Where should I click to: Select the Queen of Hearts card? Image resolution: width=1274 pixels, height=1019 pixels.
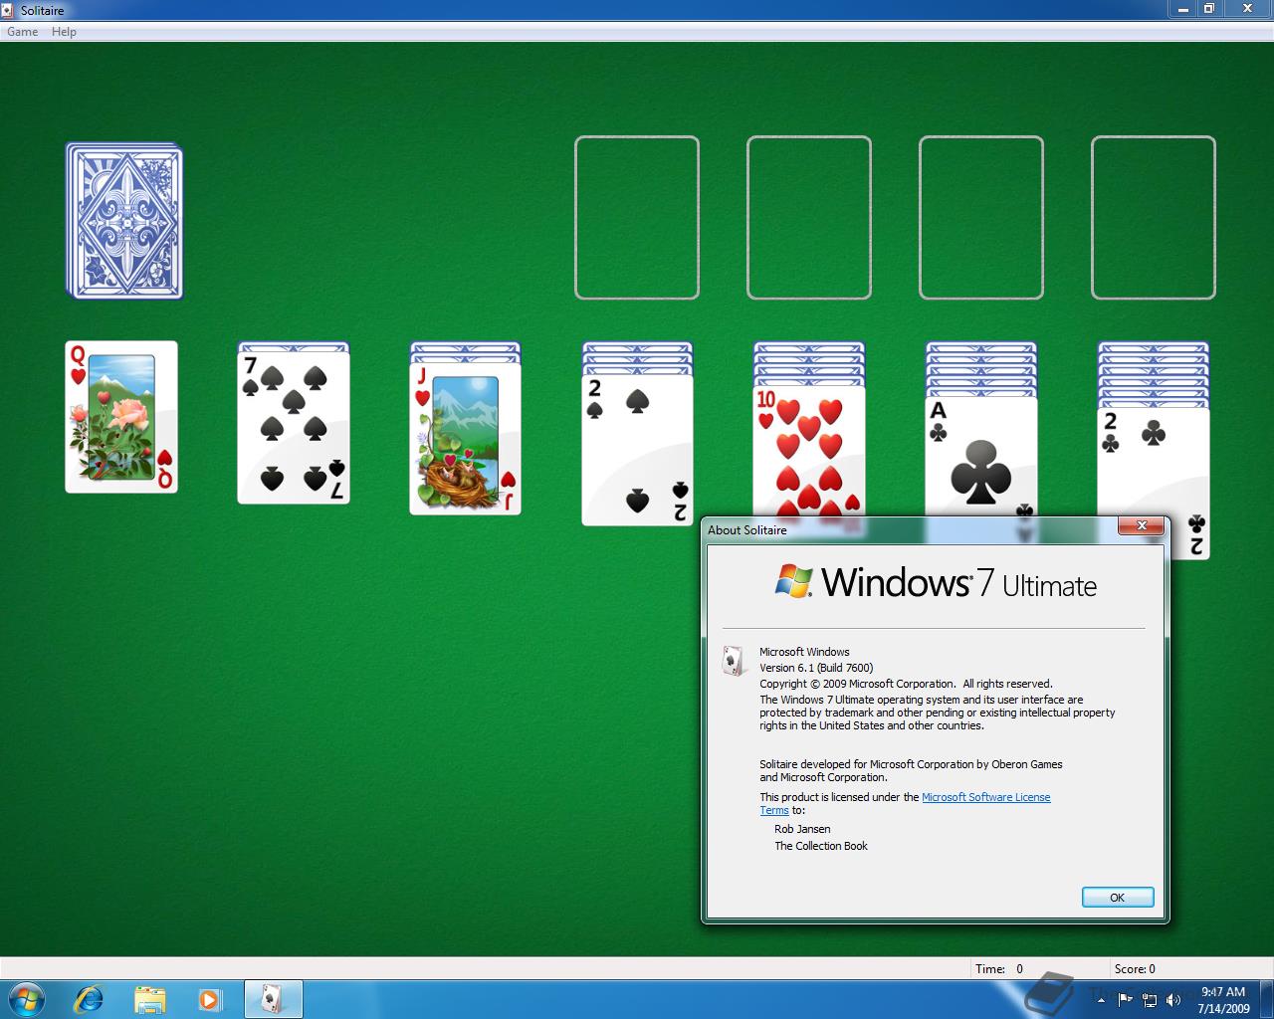121,417
